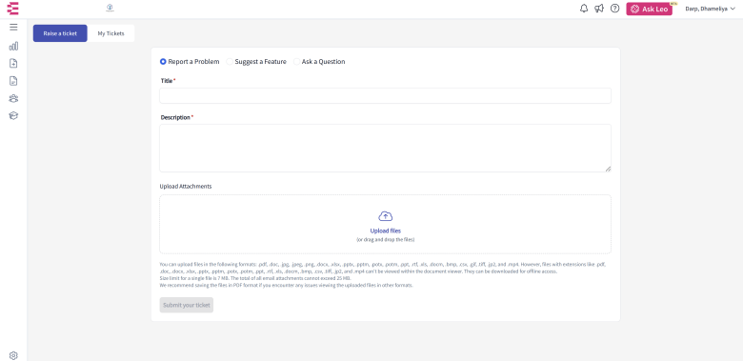The height and width of the screenshot is (361, 743).
Task: Open the hamburger menu icon
Action: point(13,27)
